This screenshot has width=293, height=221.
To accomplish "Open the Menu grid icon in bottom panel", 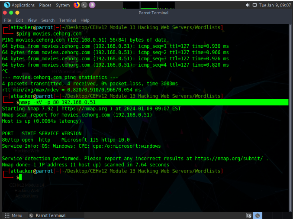I will (7, 215).
